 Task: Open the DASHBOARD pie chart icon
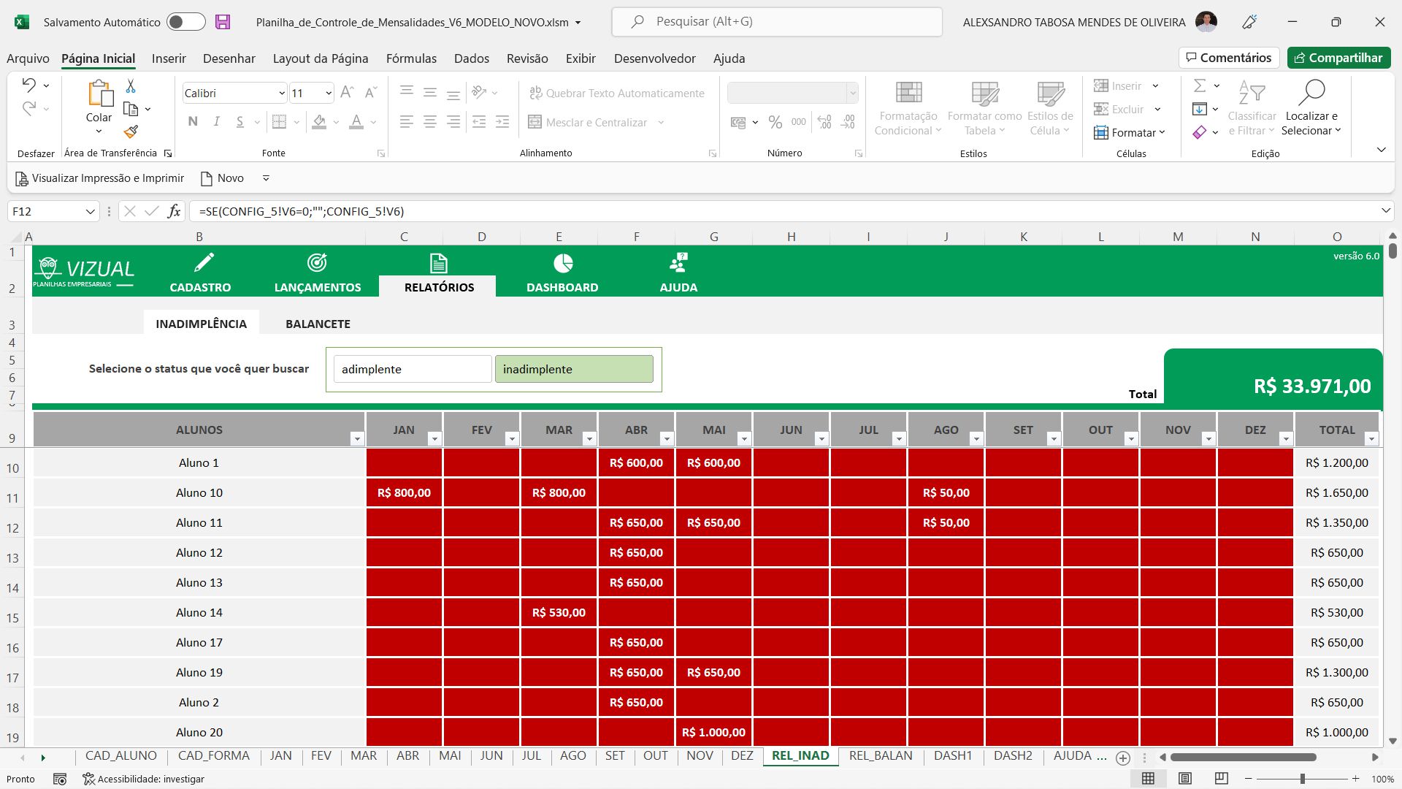click(x=562, y=263)
